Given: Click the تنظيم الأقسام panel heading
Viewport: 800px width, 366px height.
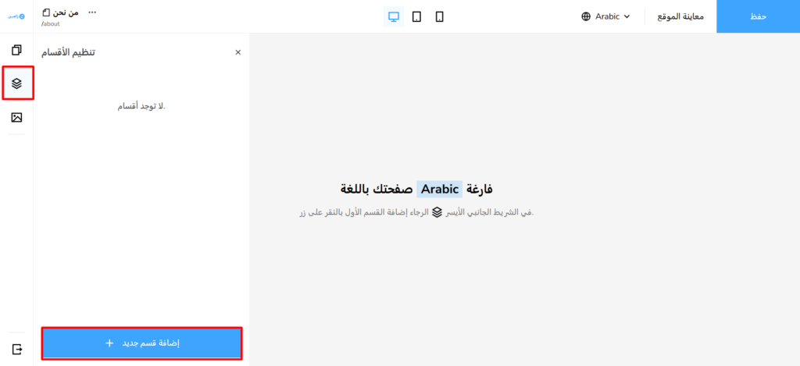Looking at the screenshot, I should coord(68,52).
